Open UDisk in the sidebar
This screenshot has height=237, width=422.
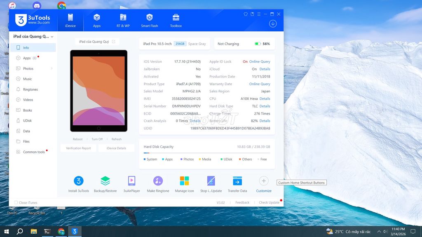pyautogui.click(x=33, y=121)
